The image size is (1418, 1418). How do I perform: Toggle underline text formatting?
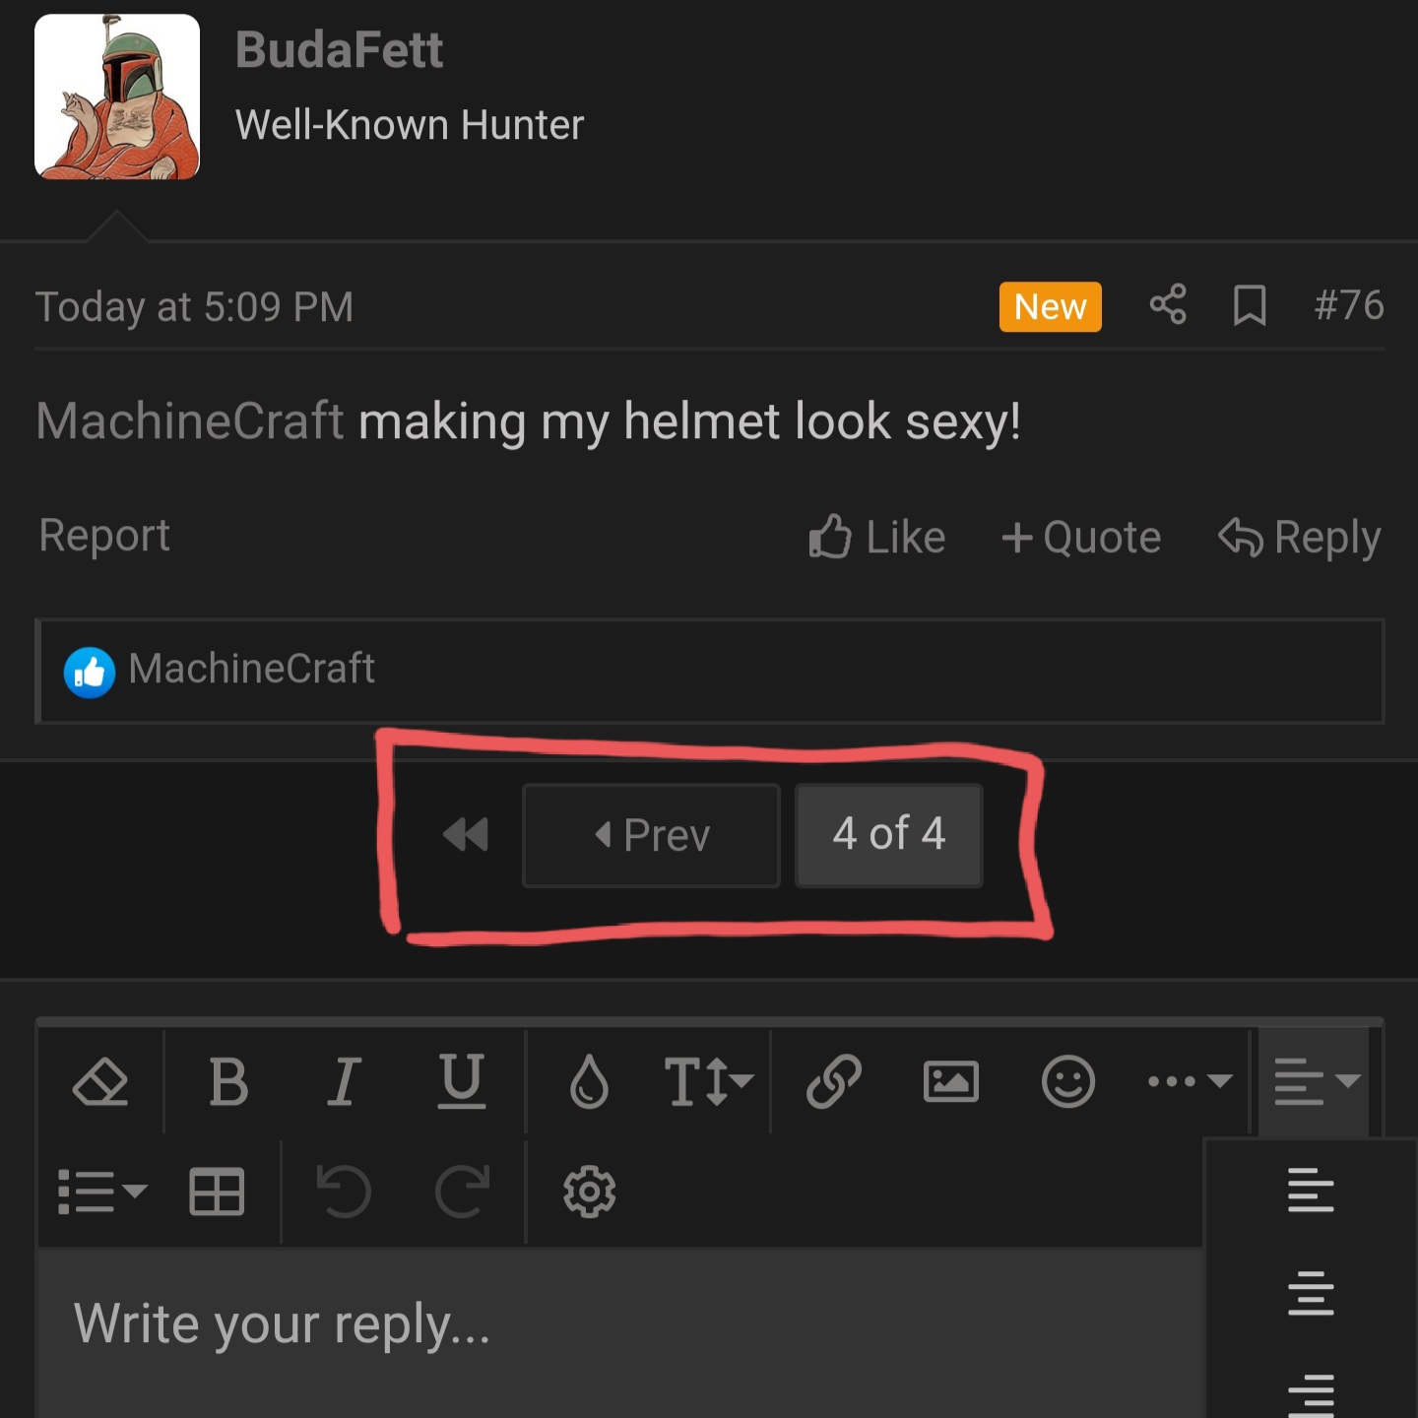click(x=461, y=1082)
